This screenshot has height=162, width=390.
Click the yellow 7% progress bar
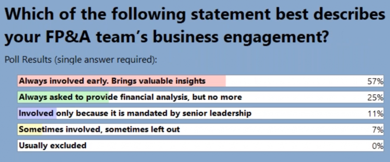[30, 130]
